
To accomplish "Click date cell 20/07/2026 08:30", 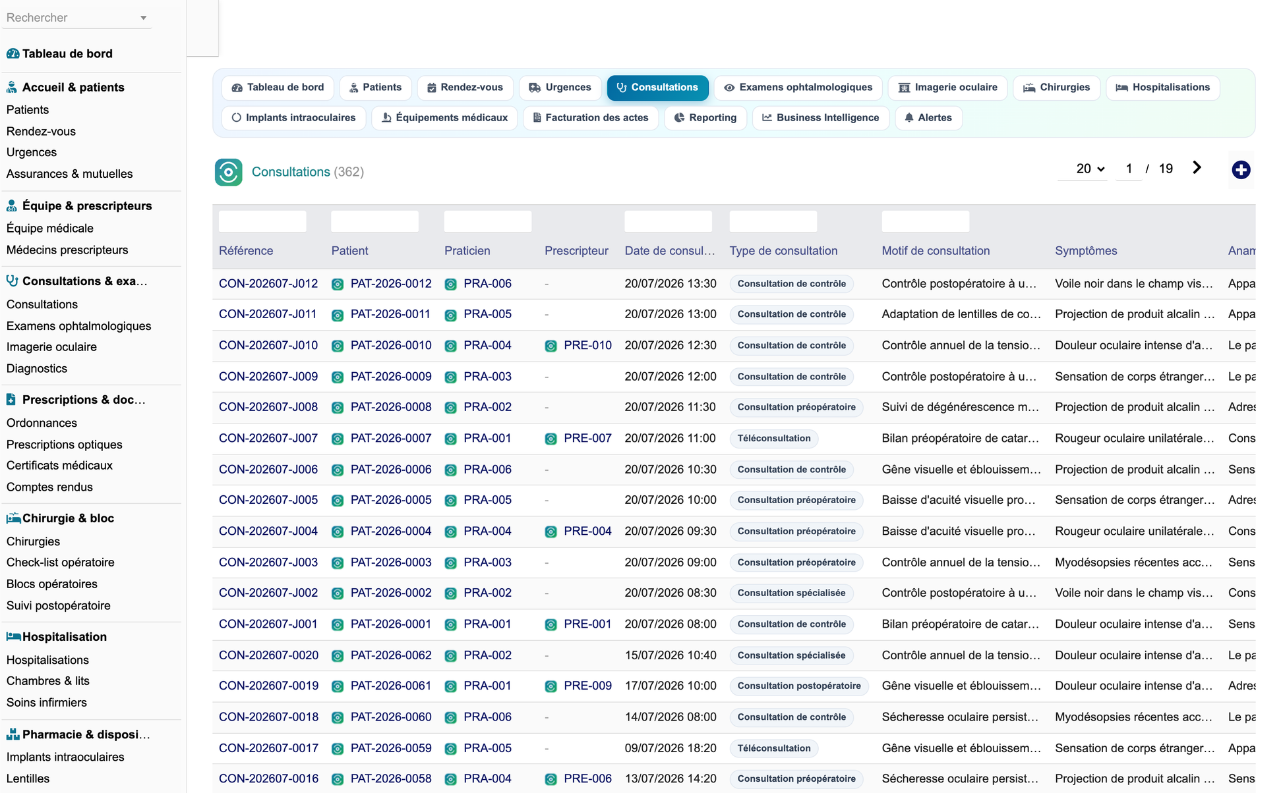I will [x=670, y=593].
